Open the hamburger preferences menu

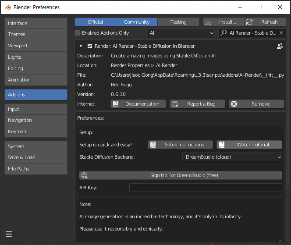(x=9, y=234)
